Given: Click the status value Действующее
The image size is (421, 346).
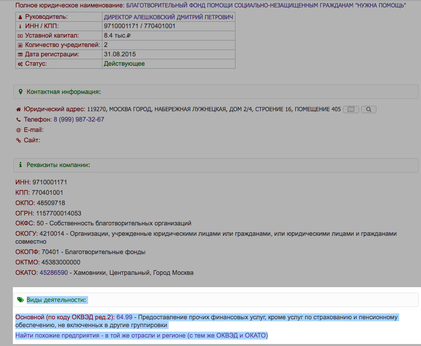Looking at the screenshot, I should (124, 64).
